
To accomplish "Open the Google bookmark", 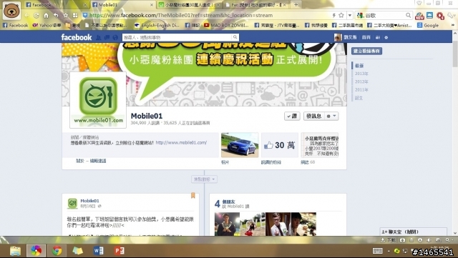I will click(x=428, y=26).
